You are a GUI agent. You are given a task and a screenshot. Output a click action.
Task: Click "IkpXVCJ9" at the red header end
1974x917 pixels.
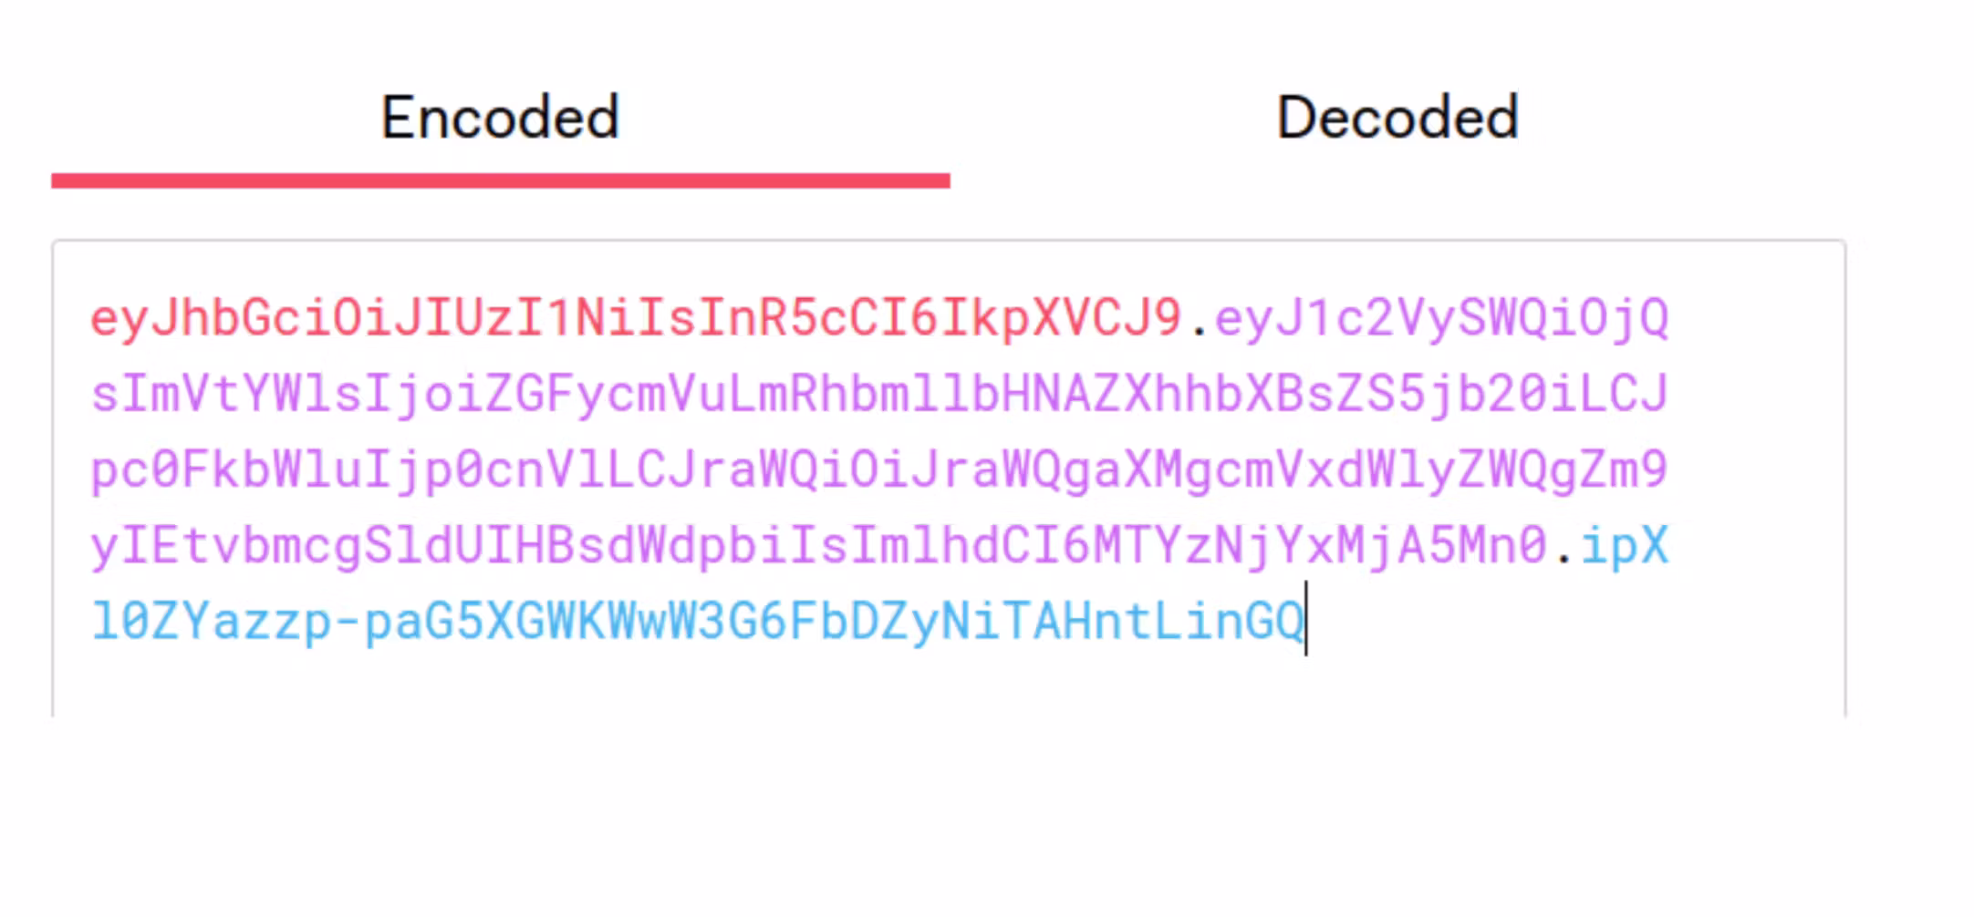(1061, 318)
